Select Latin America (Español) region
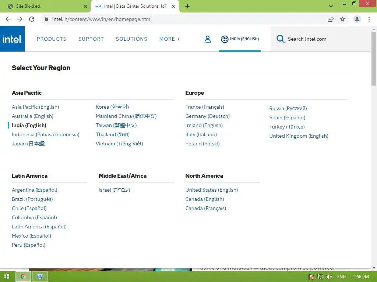This screenshot has height=282, width=377. point(39,227)
